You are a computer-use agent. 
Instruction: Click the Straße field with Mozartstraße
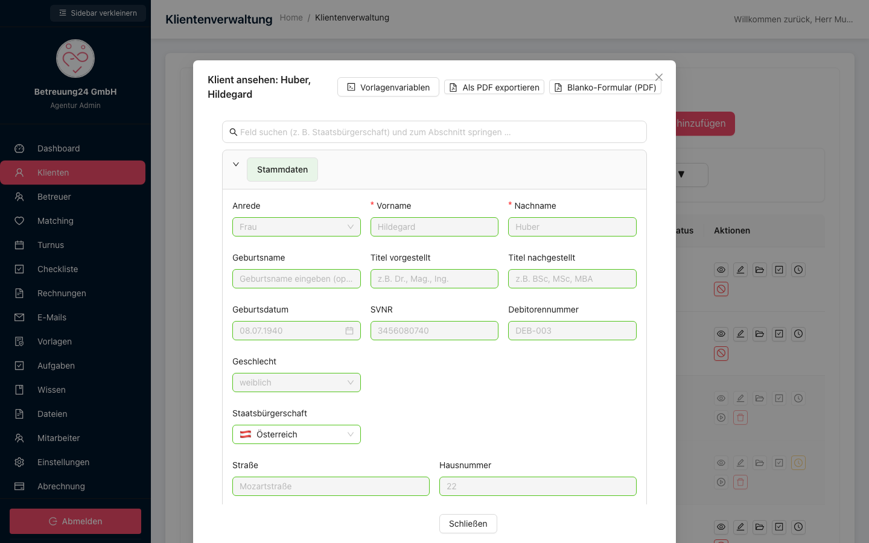pos(331,486)
